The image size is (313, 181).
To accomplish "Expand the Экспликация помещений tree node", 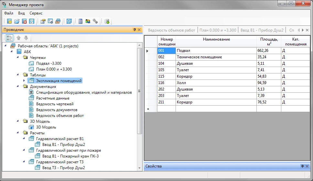I will (x=24, y=81).
